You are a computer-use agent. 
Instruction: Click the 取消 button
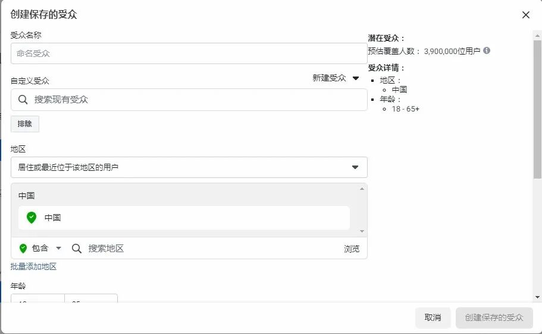tap(433, 317)
